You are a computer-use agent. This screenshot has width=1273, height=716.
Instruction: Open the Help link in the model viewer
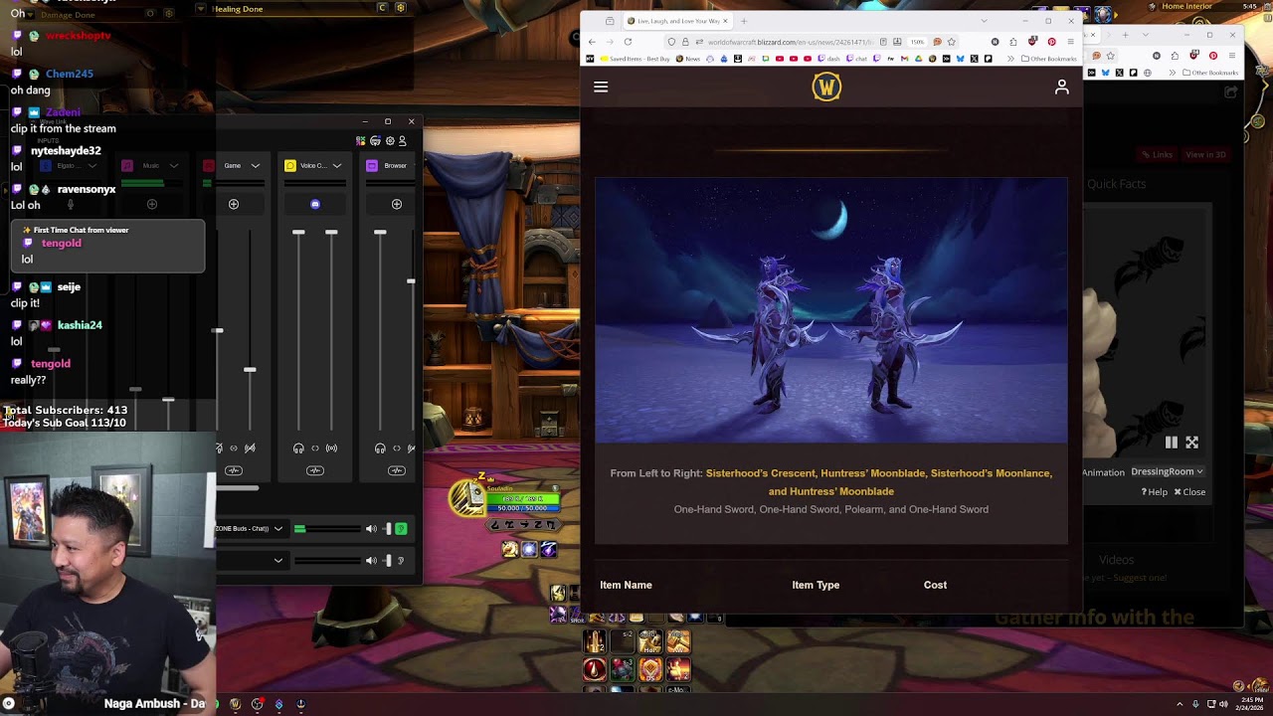pyautogui.click(x=1154, y=492)
